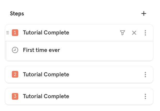Screen dimensions: 160x111
Task: Click blank space in step 1 header row
Action: 94,33
